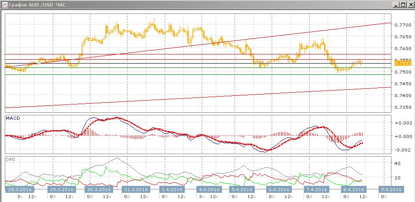Minimize the AUD/USD chart window

(396, 4)
